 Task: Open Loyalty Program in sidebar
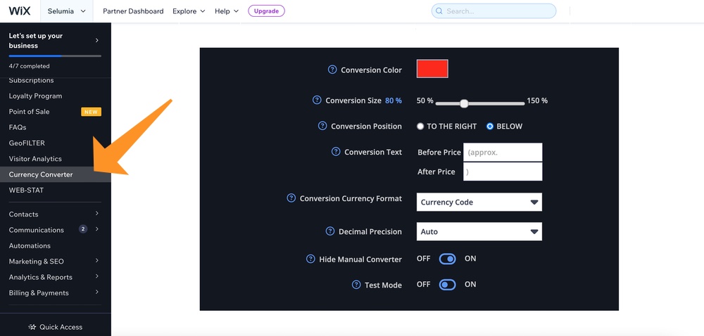35,96
